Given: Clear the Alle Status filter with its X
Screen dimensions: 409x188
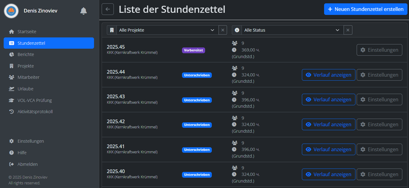Looking at the screenshot, I should point(348,30).
